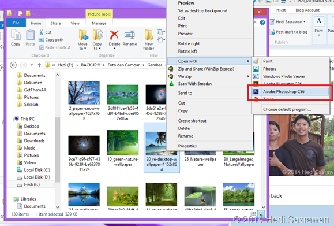Open the image with Photos app
The height and width of the screenshot is (226, 334).
(269, 69)
